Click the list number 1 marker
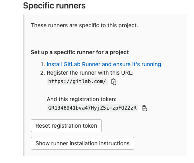The width and height of the screenshot is (194, 163). point(42,65)
